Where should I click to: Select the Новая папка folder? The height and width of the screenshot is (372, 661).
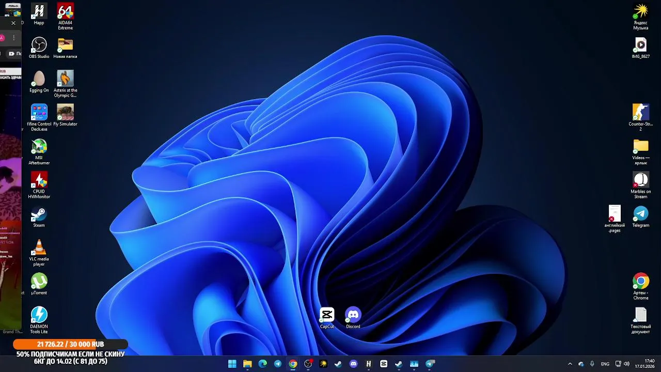(x=65, y=48)
